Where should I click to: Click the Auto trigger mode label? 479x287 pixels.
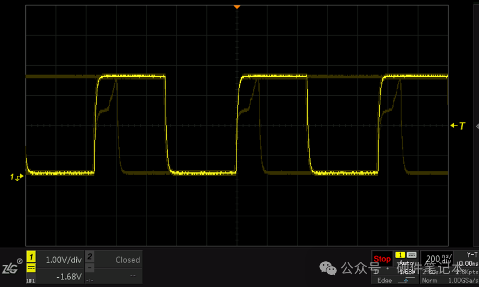pos(406,263)
